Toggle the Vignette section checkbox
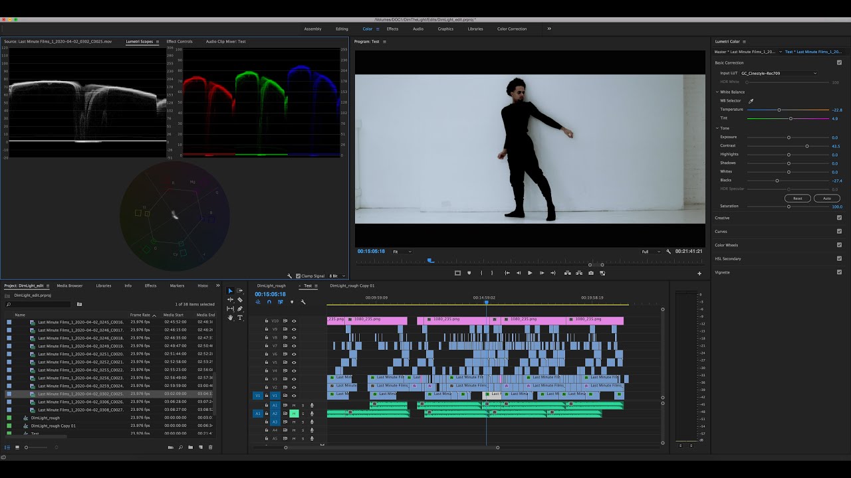Viewport: 851px width, 478px height. [839, 272]
